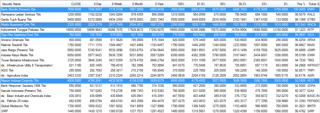Select Arwana Citramulia Tbk row
320x113 pixels.
[160, 40]
